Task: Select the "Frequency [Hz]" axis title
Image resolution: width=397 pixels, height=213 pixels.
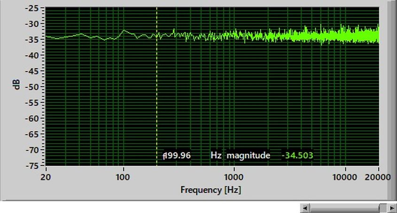Action: point(210,190)
